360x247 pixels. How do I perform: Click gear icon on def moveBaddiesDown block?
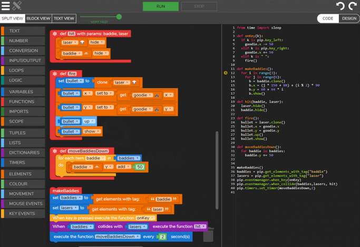click(55, 151)
